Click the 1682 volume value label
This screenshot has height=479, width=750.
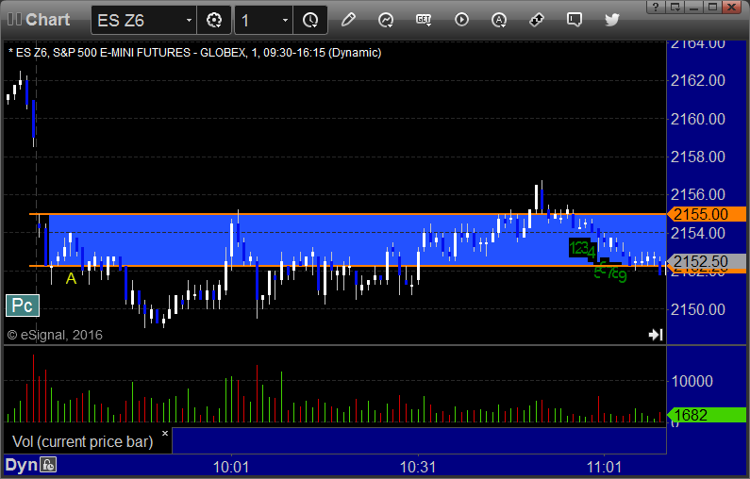click(x=707, y=415)
